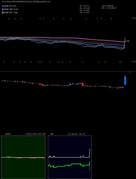Screen dimensions: 136x179
Task: Click the MACD (12,26,9) values text
Action: [x=35, y=134]
